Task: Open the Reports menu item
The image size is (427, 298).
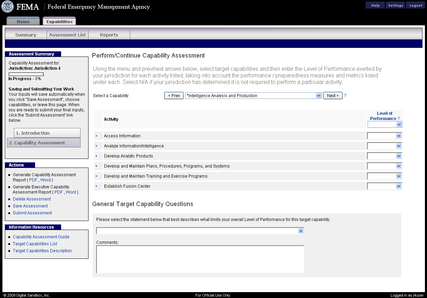Action: point(109,35)
